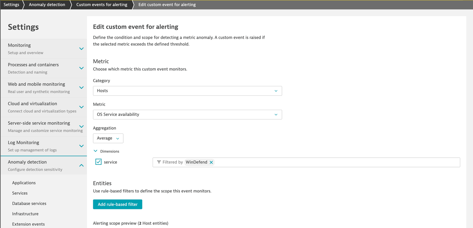Click Add rule-based filter button
The width and height of the screenshot is (473, 228).
pos(118,204)
